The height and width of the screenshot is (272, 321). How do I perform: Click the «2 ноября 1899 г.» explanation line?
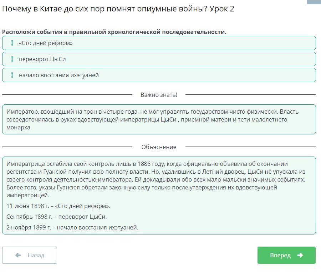click(72, 227)
